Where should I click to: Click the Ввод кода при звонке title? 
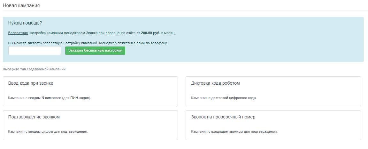31,83
